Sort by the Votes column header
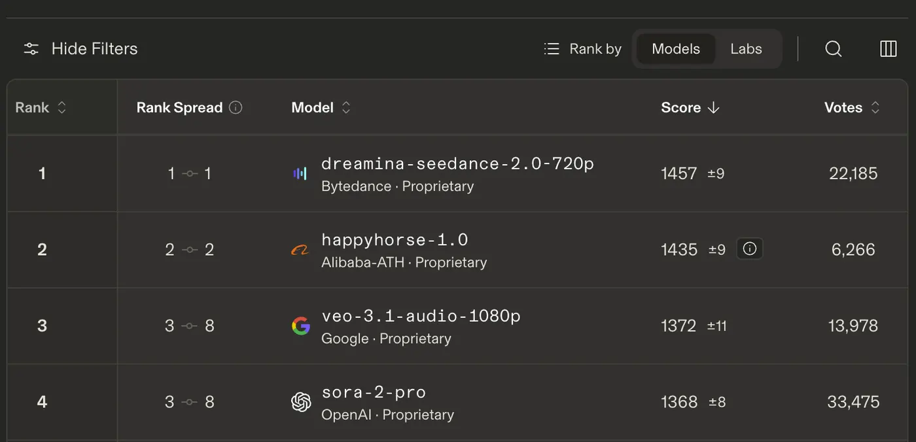 tap(852, 108)
